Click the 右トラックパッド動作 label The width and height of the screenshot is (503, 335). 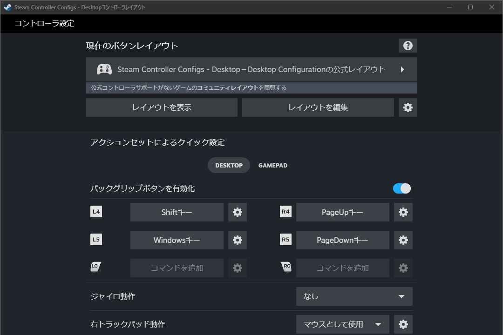[x=128, y=324]
